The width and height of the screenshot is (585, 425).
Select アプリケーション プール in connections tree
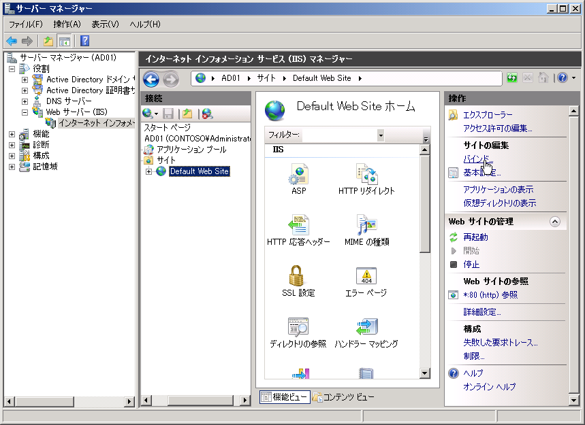191,150
